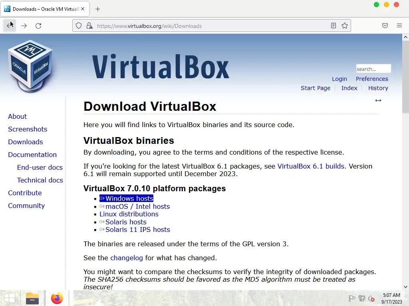This screenshot has width=409, height=306.
Task: Click the network tray icon
Action: [362, 298]
